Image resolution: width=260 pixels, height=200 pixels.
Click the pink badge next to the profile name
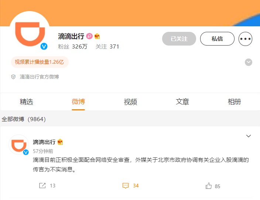pos(89,36)
